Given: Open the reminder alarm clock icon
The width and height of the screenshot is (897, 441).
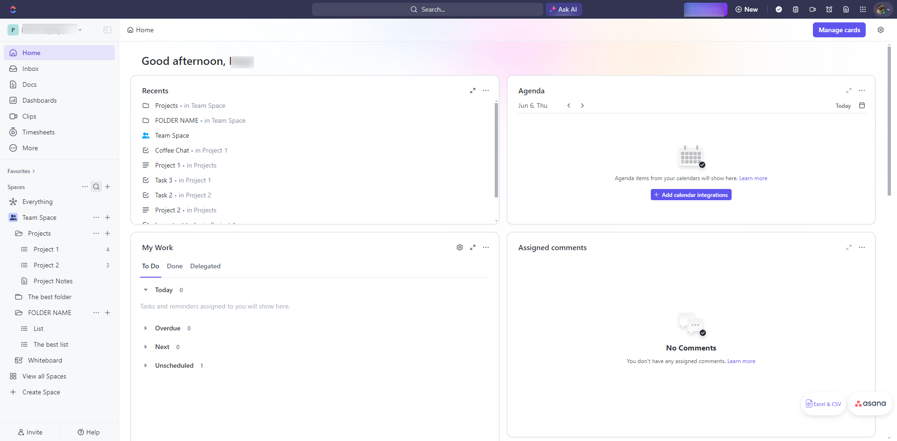Looking at the screenshot, I should tap(829, 9).
